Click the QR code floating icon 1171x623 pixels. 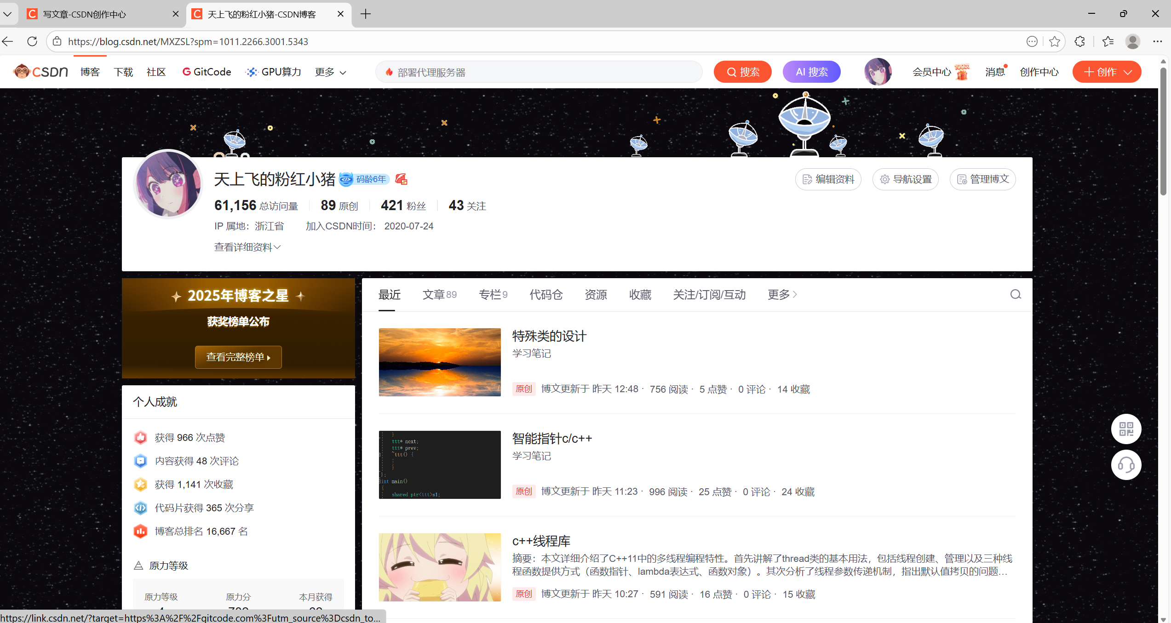tap(1126, 429)
